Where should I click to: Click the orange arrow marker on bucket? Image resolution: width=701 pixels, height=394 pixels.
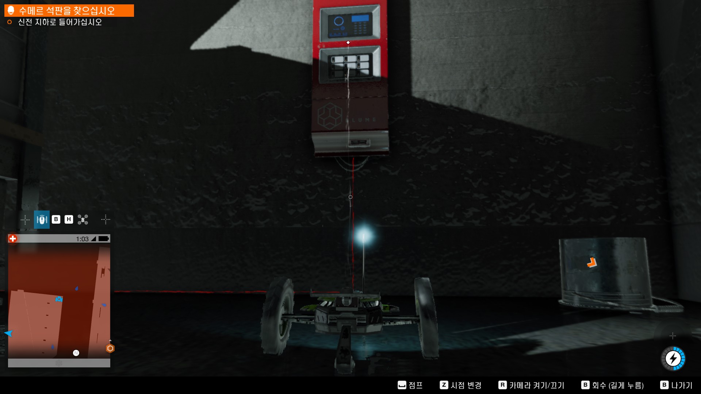591,262
